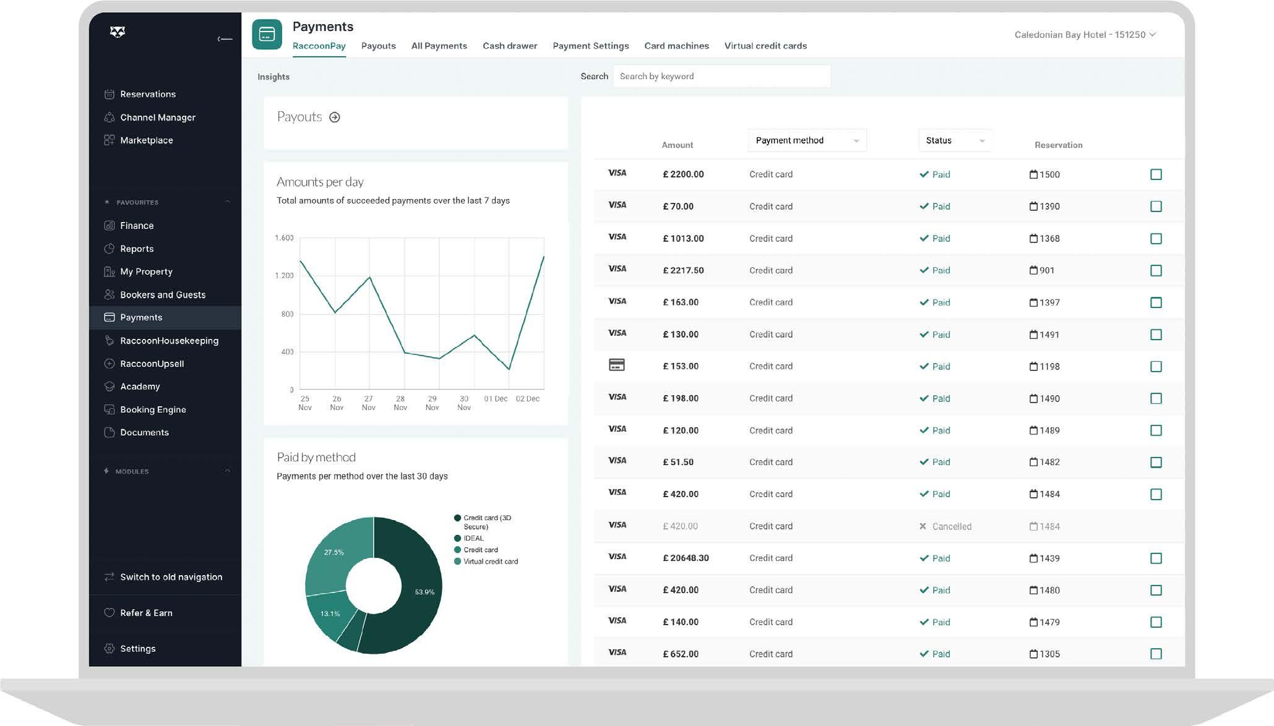Screen dimensions: 1274x726
Task: Click the calendar icon for reservation 1500
Action: 1033,174
